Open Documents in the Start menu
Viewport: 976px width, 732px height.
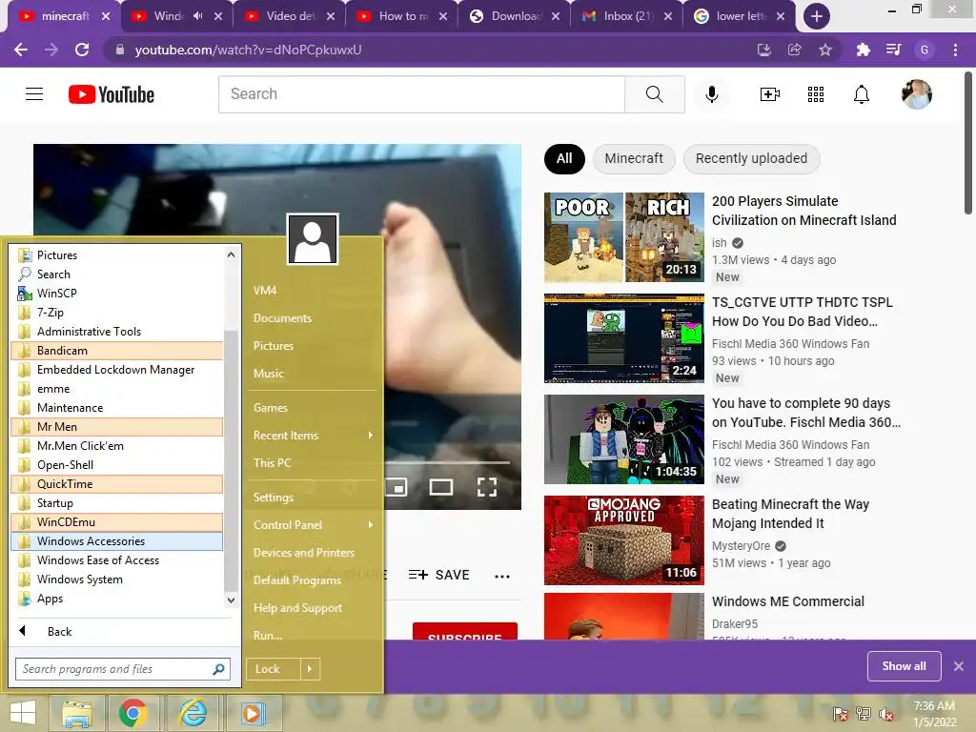click(x=282, y=318)
